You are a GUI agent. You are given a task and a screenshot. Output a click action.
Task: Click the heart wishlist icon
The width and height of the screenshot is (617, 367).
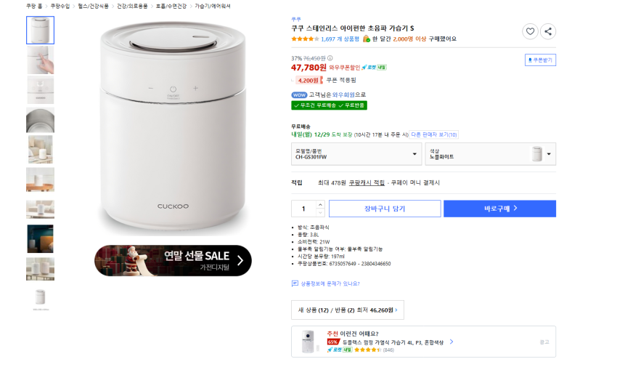coord(530,31)
